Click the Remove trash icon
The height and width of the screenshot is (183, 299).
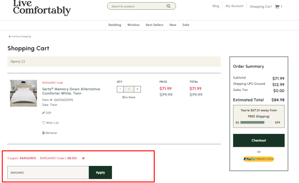43,133
